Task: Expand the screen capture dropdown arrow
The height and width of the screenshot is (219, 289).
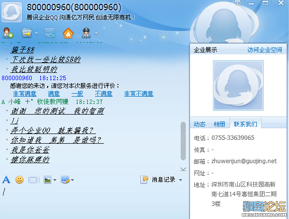Action: coord(73,180)
